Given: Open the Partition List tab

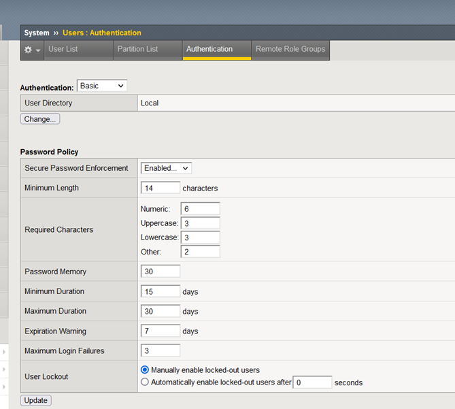Looking at the screenshot, I should (137, 50).
